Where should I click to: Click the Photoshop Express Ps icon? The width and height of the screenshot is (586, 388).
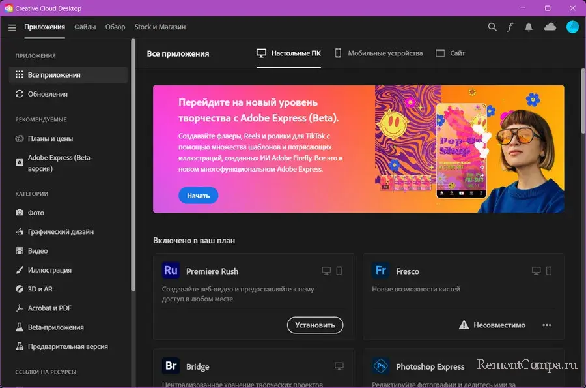point(381,366)
